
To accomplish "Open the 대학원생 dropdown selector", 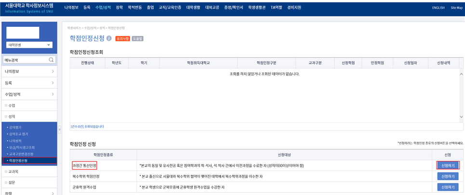I will pyautogui.click(x=29, y=45).
